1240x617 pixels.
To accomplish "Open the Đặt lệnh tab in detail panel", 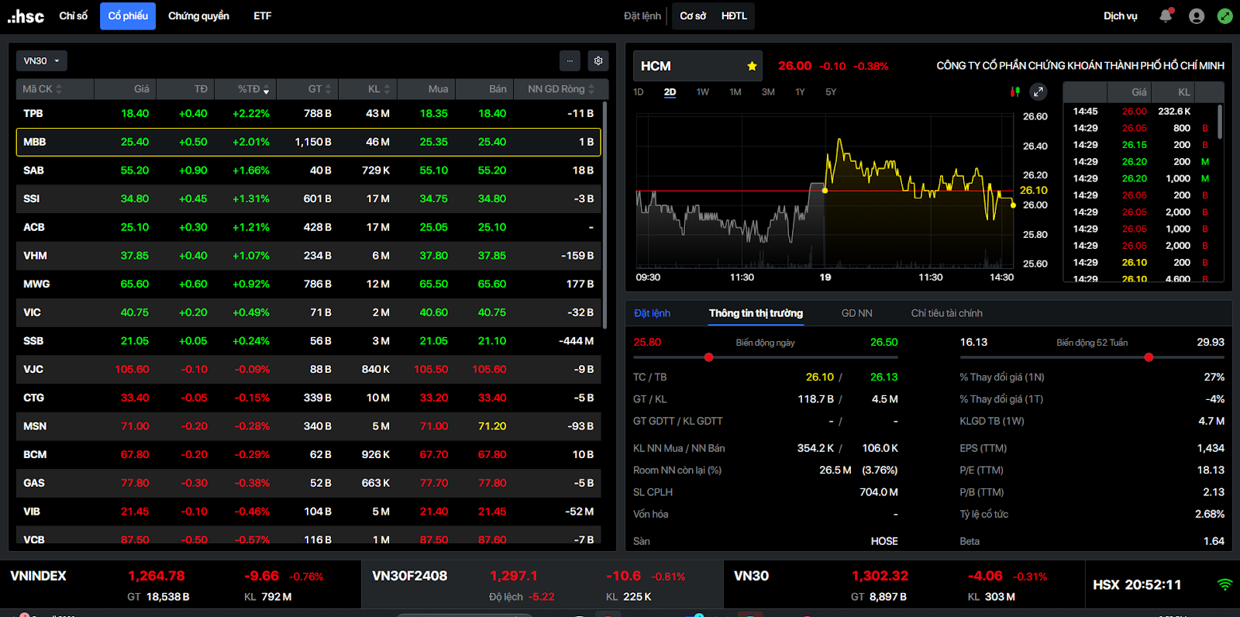I will (652, 313).
